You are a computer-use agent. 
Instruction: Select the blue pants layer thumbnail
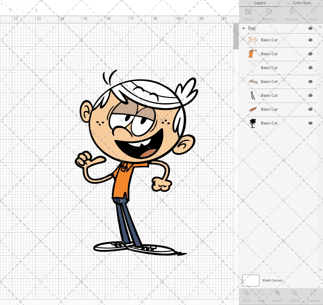253,95
